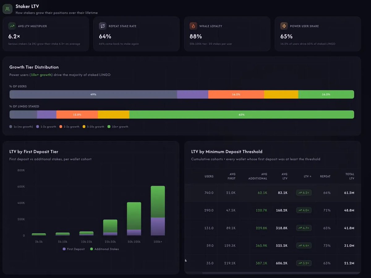The image size is (371, 278).
Task: Click the scrollbar below the LTV threshold table
Action: click(272, 273)
